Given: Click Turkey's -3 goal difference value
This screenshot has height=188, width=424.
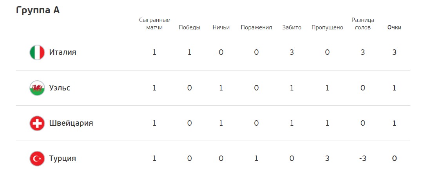Looking at the screenshot, I should click(362, 159).
